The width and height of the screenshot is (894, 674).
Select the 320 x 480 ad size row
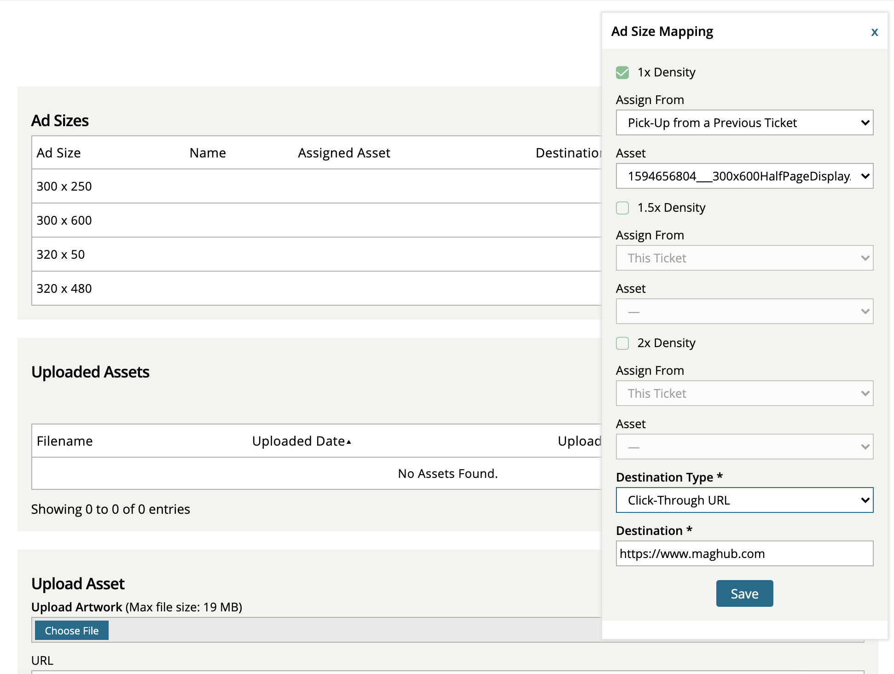tap(64, 289)
